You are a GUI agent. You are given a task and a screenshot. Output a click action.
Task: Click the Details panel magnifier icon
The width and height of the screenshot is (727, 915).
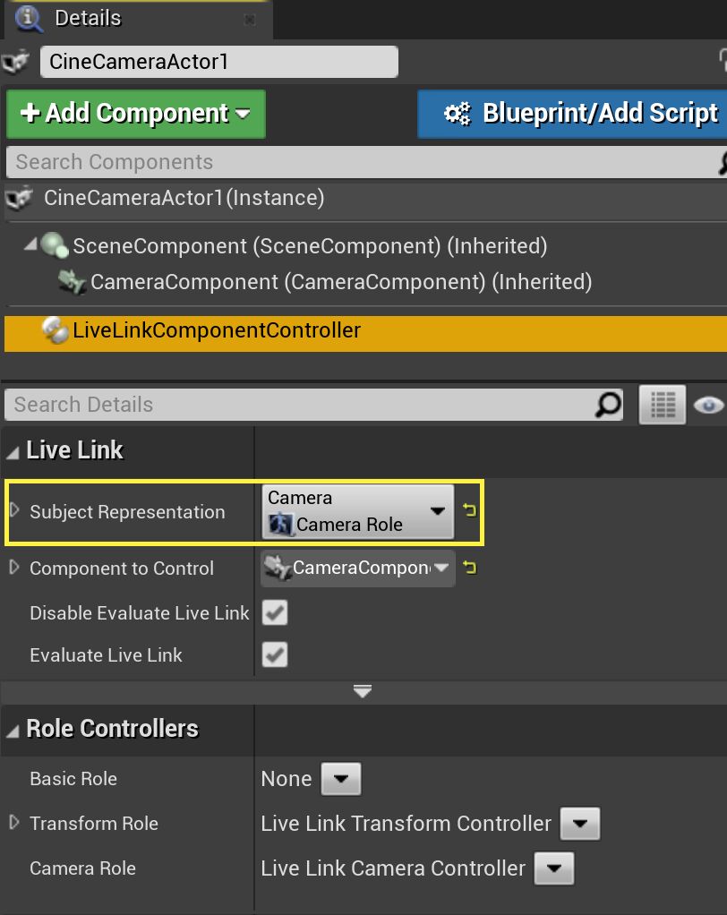tap(29, 18)
